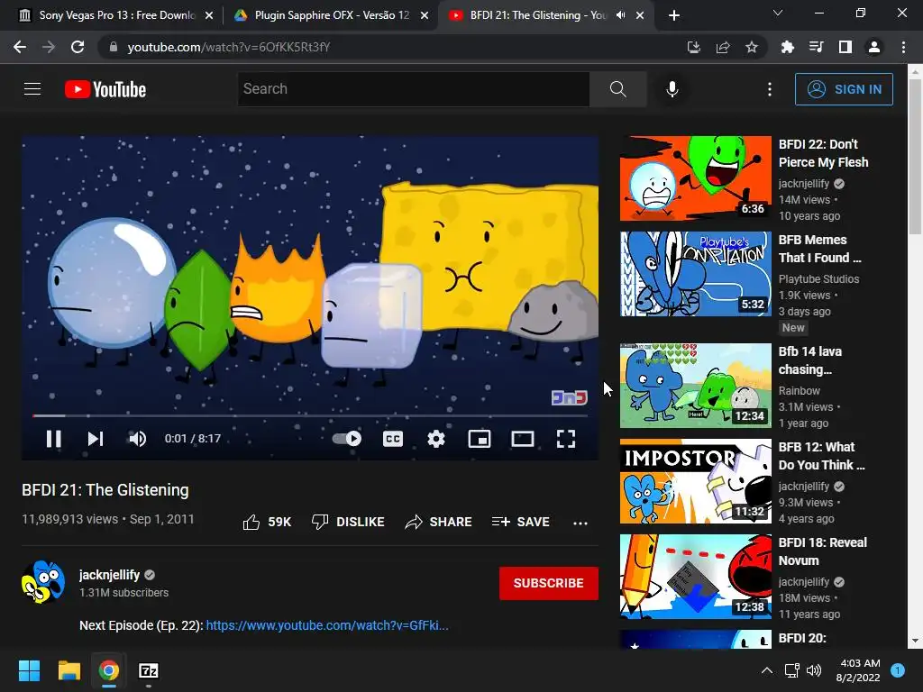This screenshot has height=692, width=923.
Task: Go fullscreen on the video
Action: [x=566, y=439]
